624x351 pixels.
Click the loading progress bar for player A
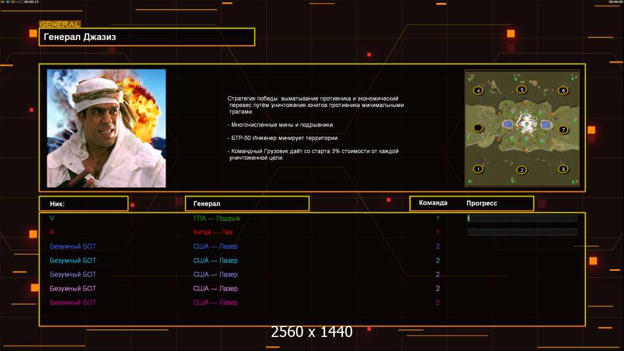tap(523, 232)
